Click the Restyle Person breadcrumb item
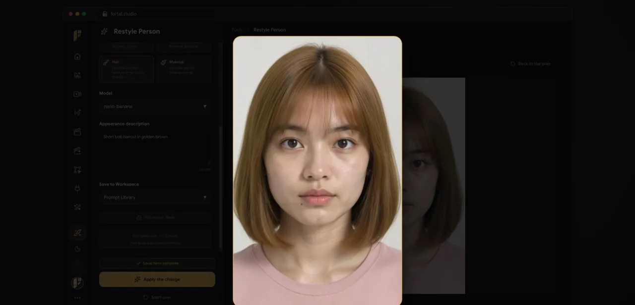 (269, 30)
